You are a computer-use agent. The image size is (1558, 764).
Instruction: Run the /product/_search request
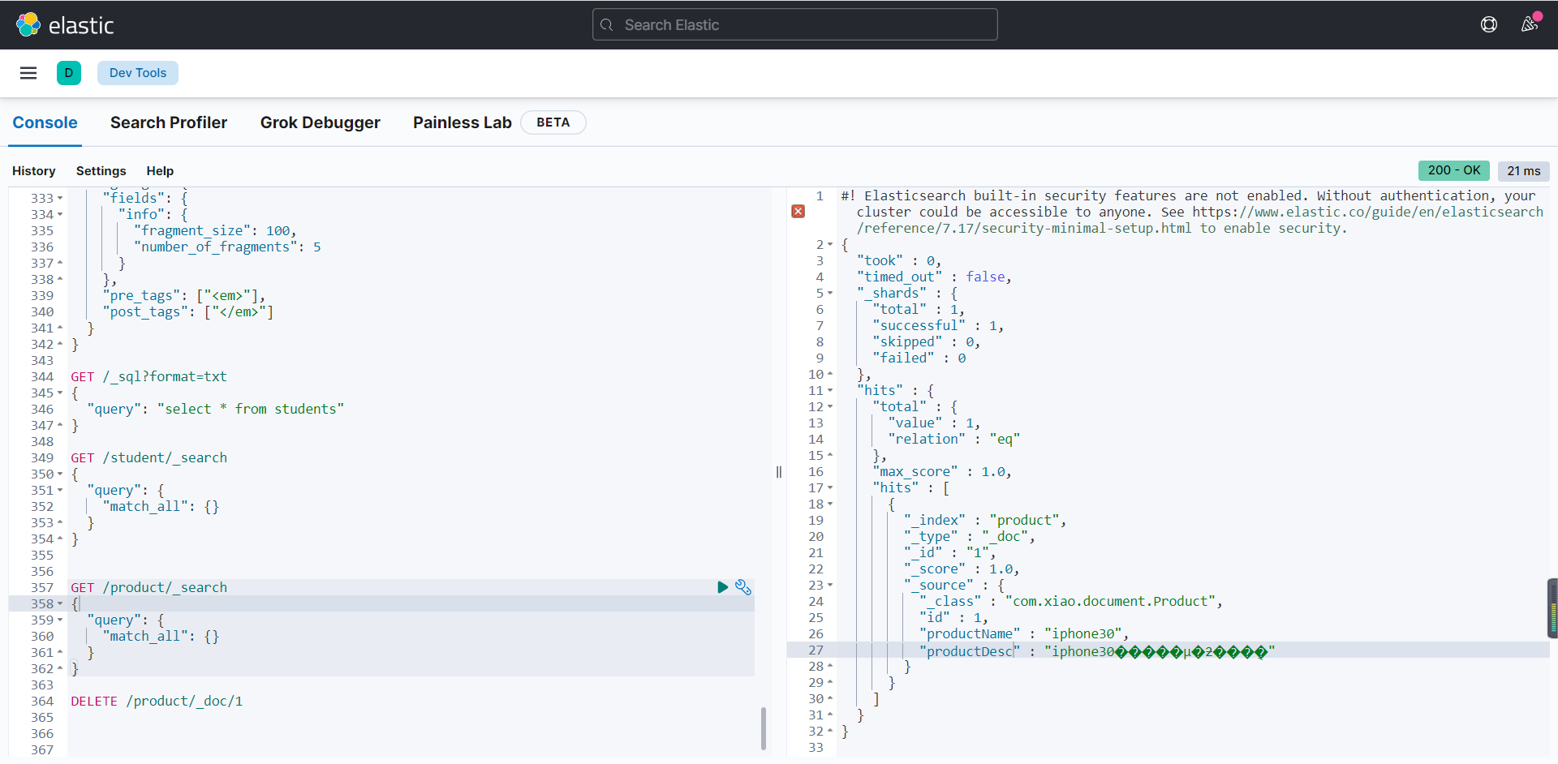722,587
